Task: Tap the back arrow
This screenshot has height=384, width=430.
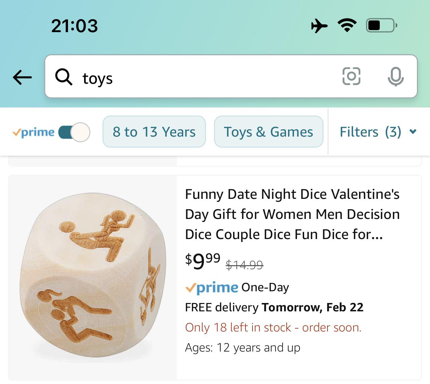Action: tap(22, 77)
